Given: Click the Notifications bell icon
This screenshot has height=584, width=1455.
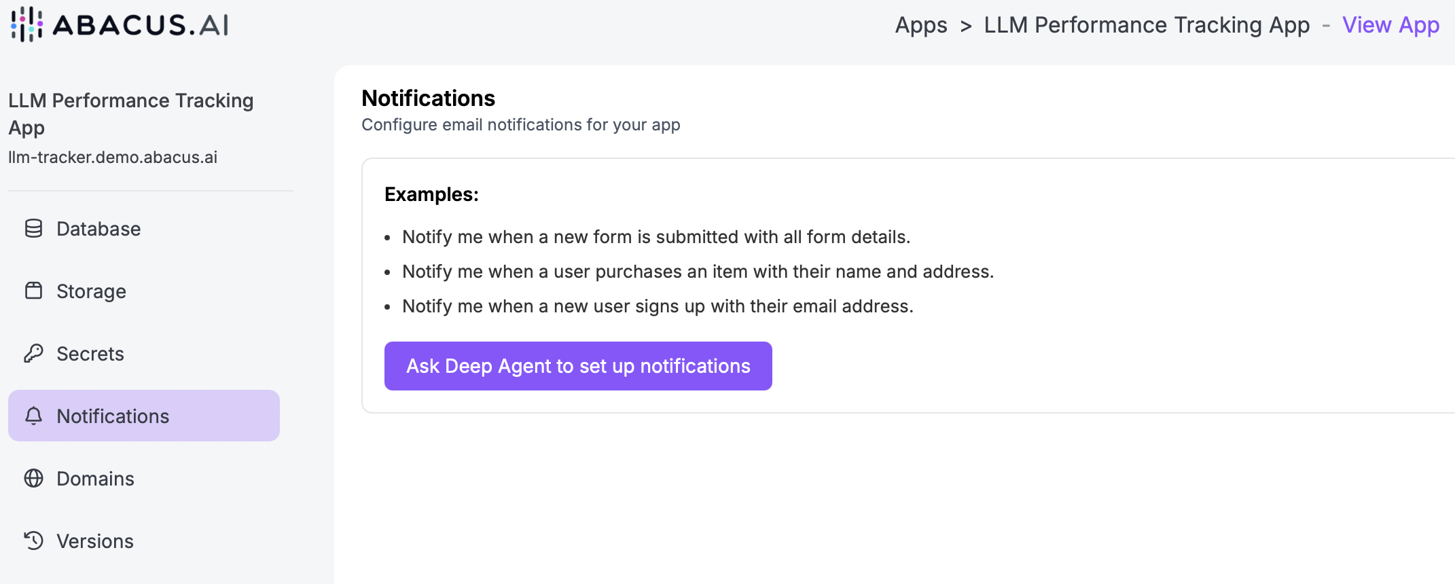Looking at the screenshot, I should coord(33,416).
